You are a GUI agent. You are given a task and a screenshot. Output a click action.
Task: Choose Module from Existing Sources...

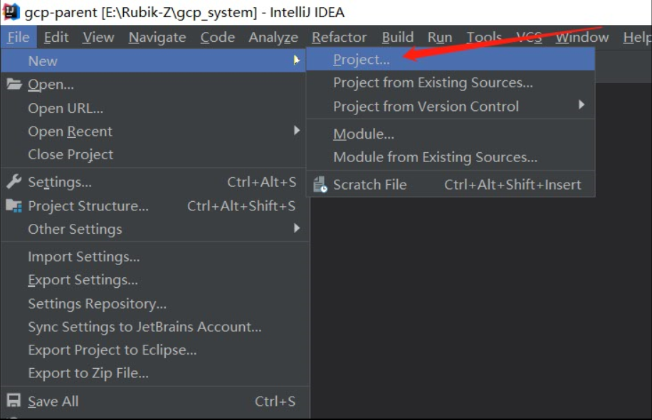[435, 157]
